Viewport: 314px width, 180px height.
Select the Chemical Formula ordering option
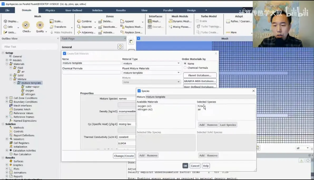pos(185,68)
